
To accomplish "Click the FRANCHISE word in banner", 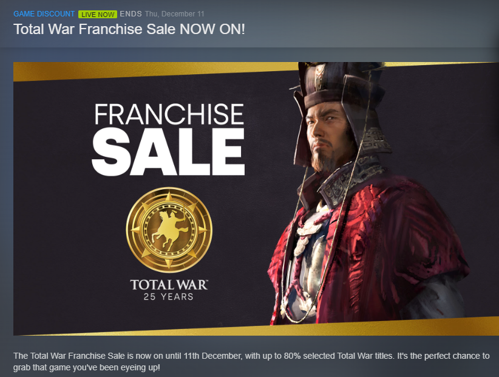I will pos(169,114).
